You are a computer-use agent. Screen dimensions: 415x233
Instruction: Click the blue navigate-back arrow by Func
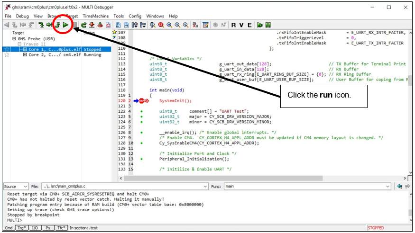click(x=400, y=186)
